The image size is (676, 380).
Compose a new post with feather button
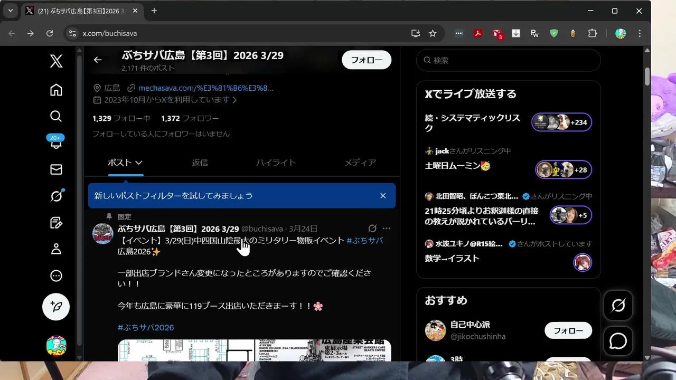[x=56, y=307]
